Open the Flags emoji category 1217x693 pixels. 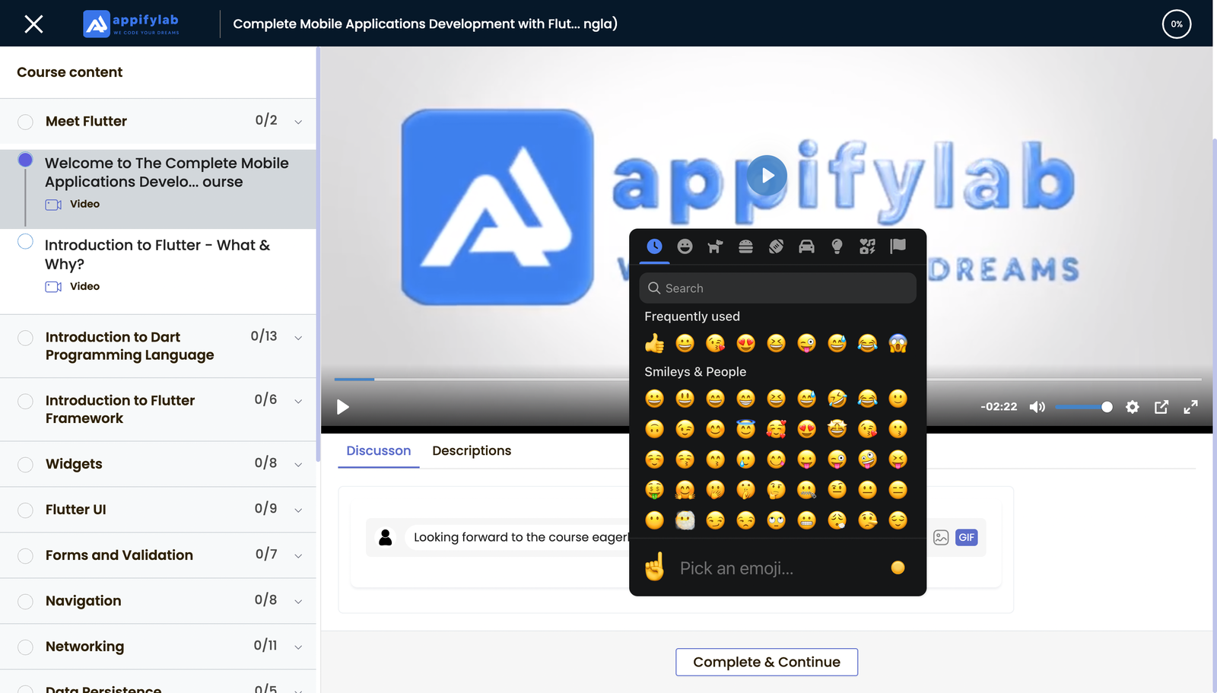point(898,246)
